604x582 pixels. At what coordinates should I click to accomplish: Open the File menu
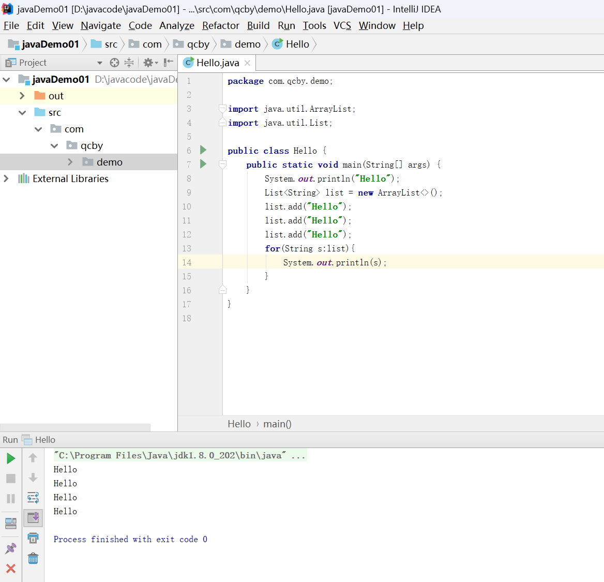point(11,25)
